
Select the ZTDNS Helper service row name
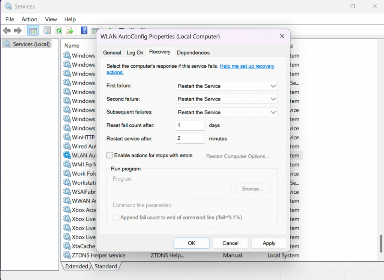(x=99, y=255)
